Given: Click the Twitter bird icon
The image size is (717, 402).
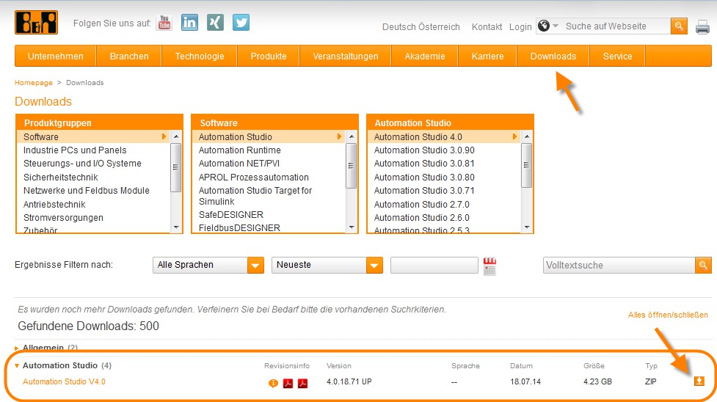Looking at the screenshot, I should point(241,23).
